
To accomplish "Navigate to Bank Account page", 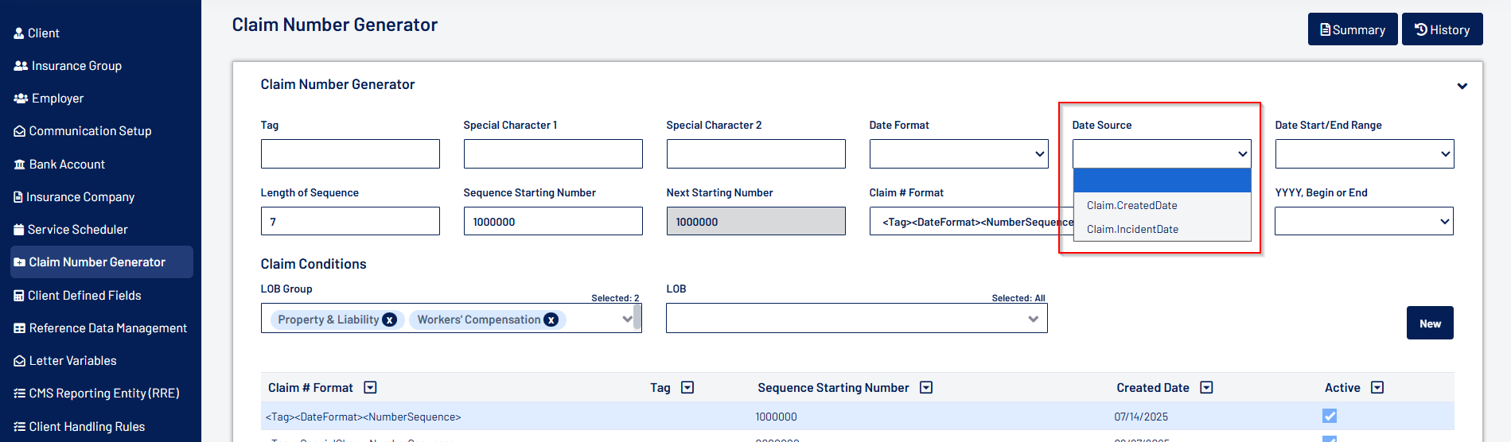I will tap(67, 165).
